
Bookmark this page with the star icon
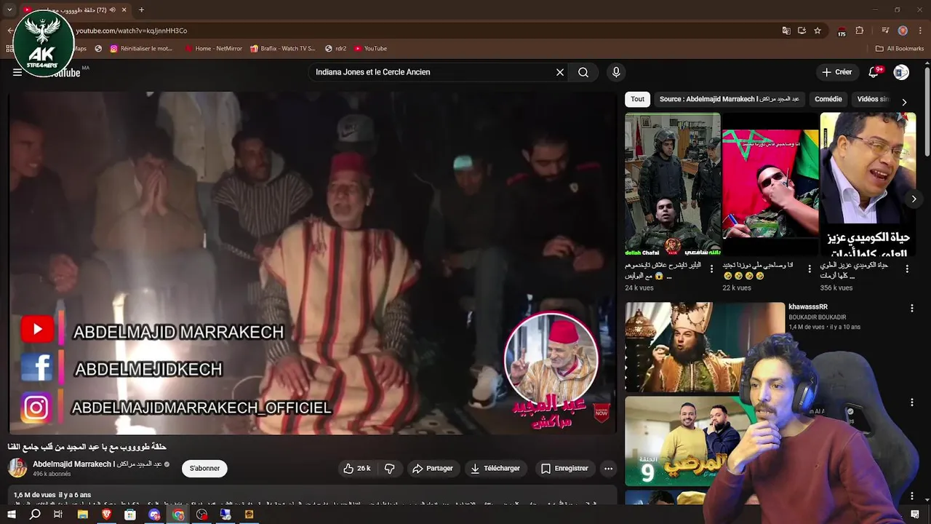pos(818,31)
